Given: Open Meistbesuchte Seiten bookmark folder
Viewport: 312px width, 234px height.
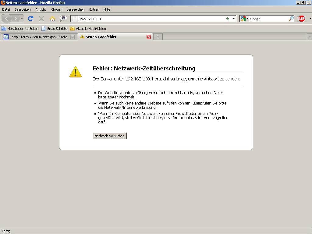Looking at the screenshot, I should point(20,28).
